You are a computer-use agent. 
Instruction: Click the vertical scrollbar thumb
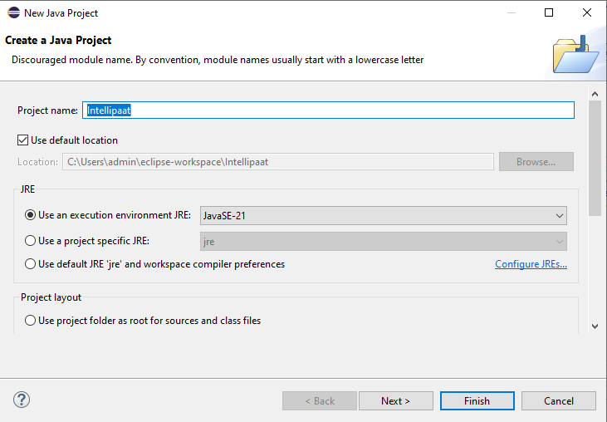coord(595,158)
